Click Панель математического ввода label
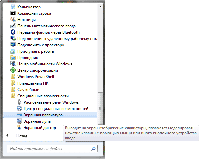This screenshot has height=159, width=199. point(46,26)
